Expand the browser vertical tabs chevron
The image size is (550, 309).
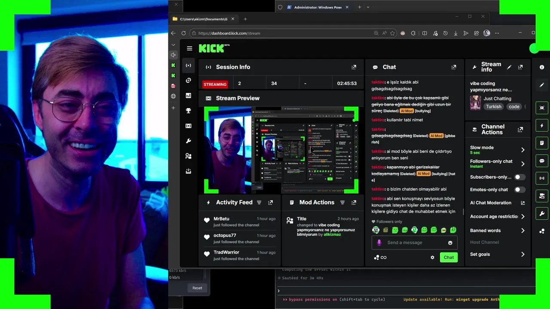click(173, 45)
